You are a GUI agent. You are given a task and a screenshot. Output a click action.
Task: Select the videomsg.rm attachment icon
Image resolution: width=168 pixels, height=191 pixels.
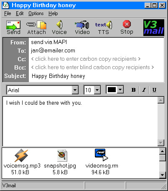point(102,155)
